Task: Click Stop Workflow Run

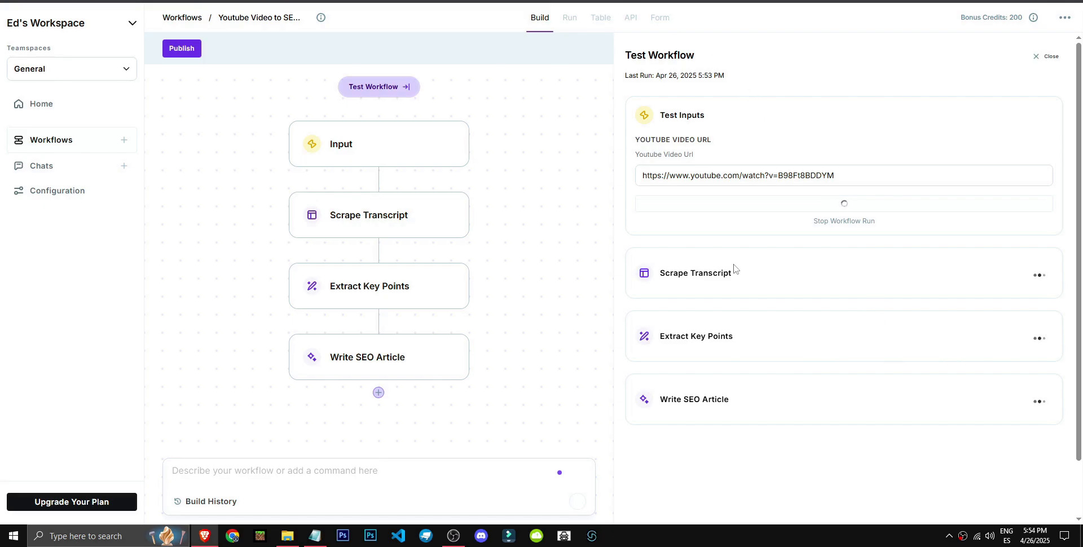Action: click(844, 221)
